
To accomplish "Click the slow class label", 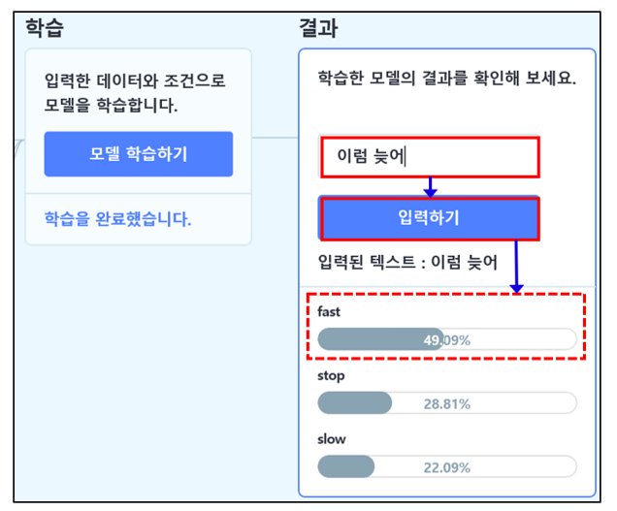I will point(332,439).
